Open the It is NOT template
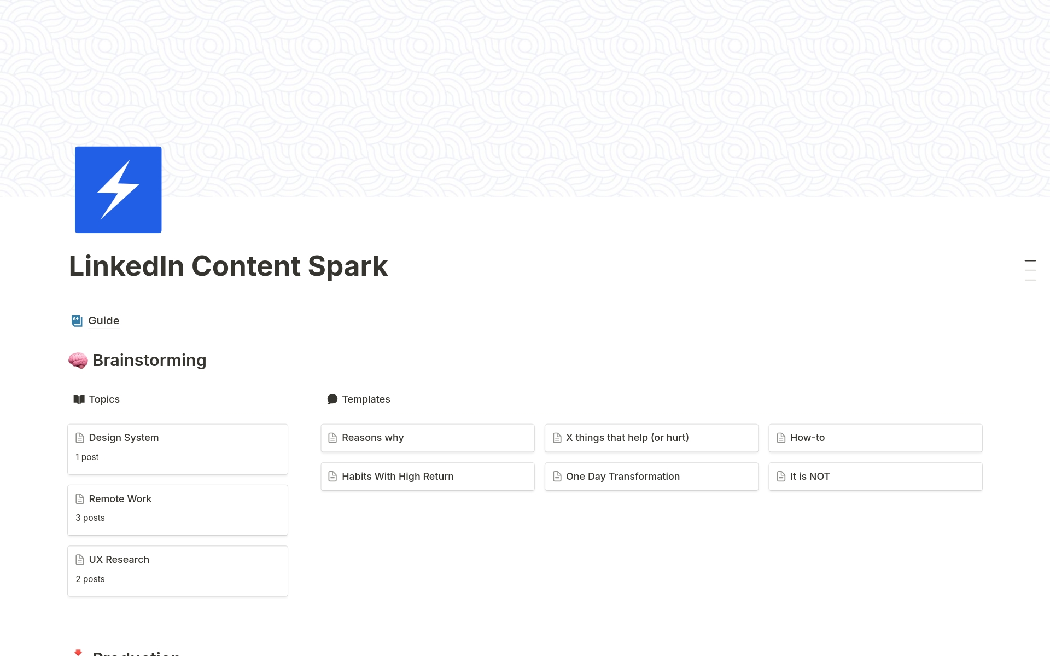Screen dimensions: 1050x656 (809, 476)
